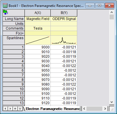Select row 1 header
The width and height of the screenshot is (117, 114).
pyautogui.click(x=14, y=47)
